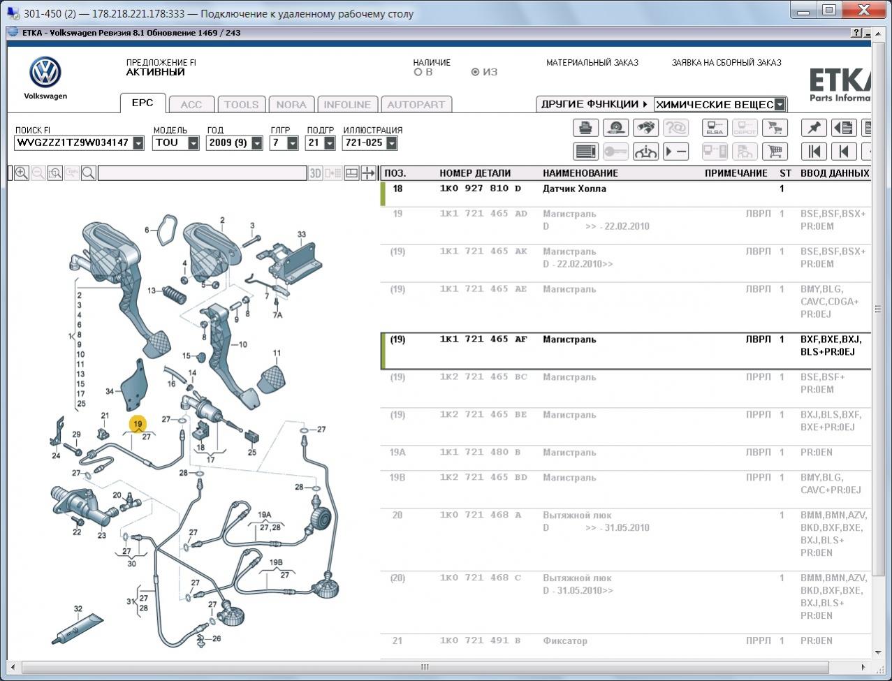
Task: Click callout 32 next to the grease tube
Action: coord(78,609)
